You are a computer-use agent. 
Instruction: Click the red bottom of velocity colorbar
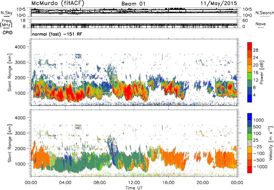(x=250, y=170)
